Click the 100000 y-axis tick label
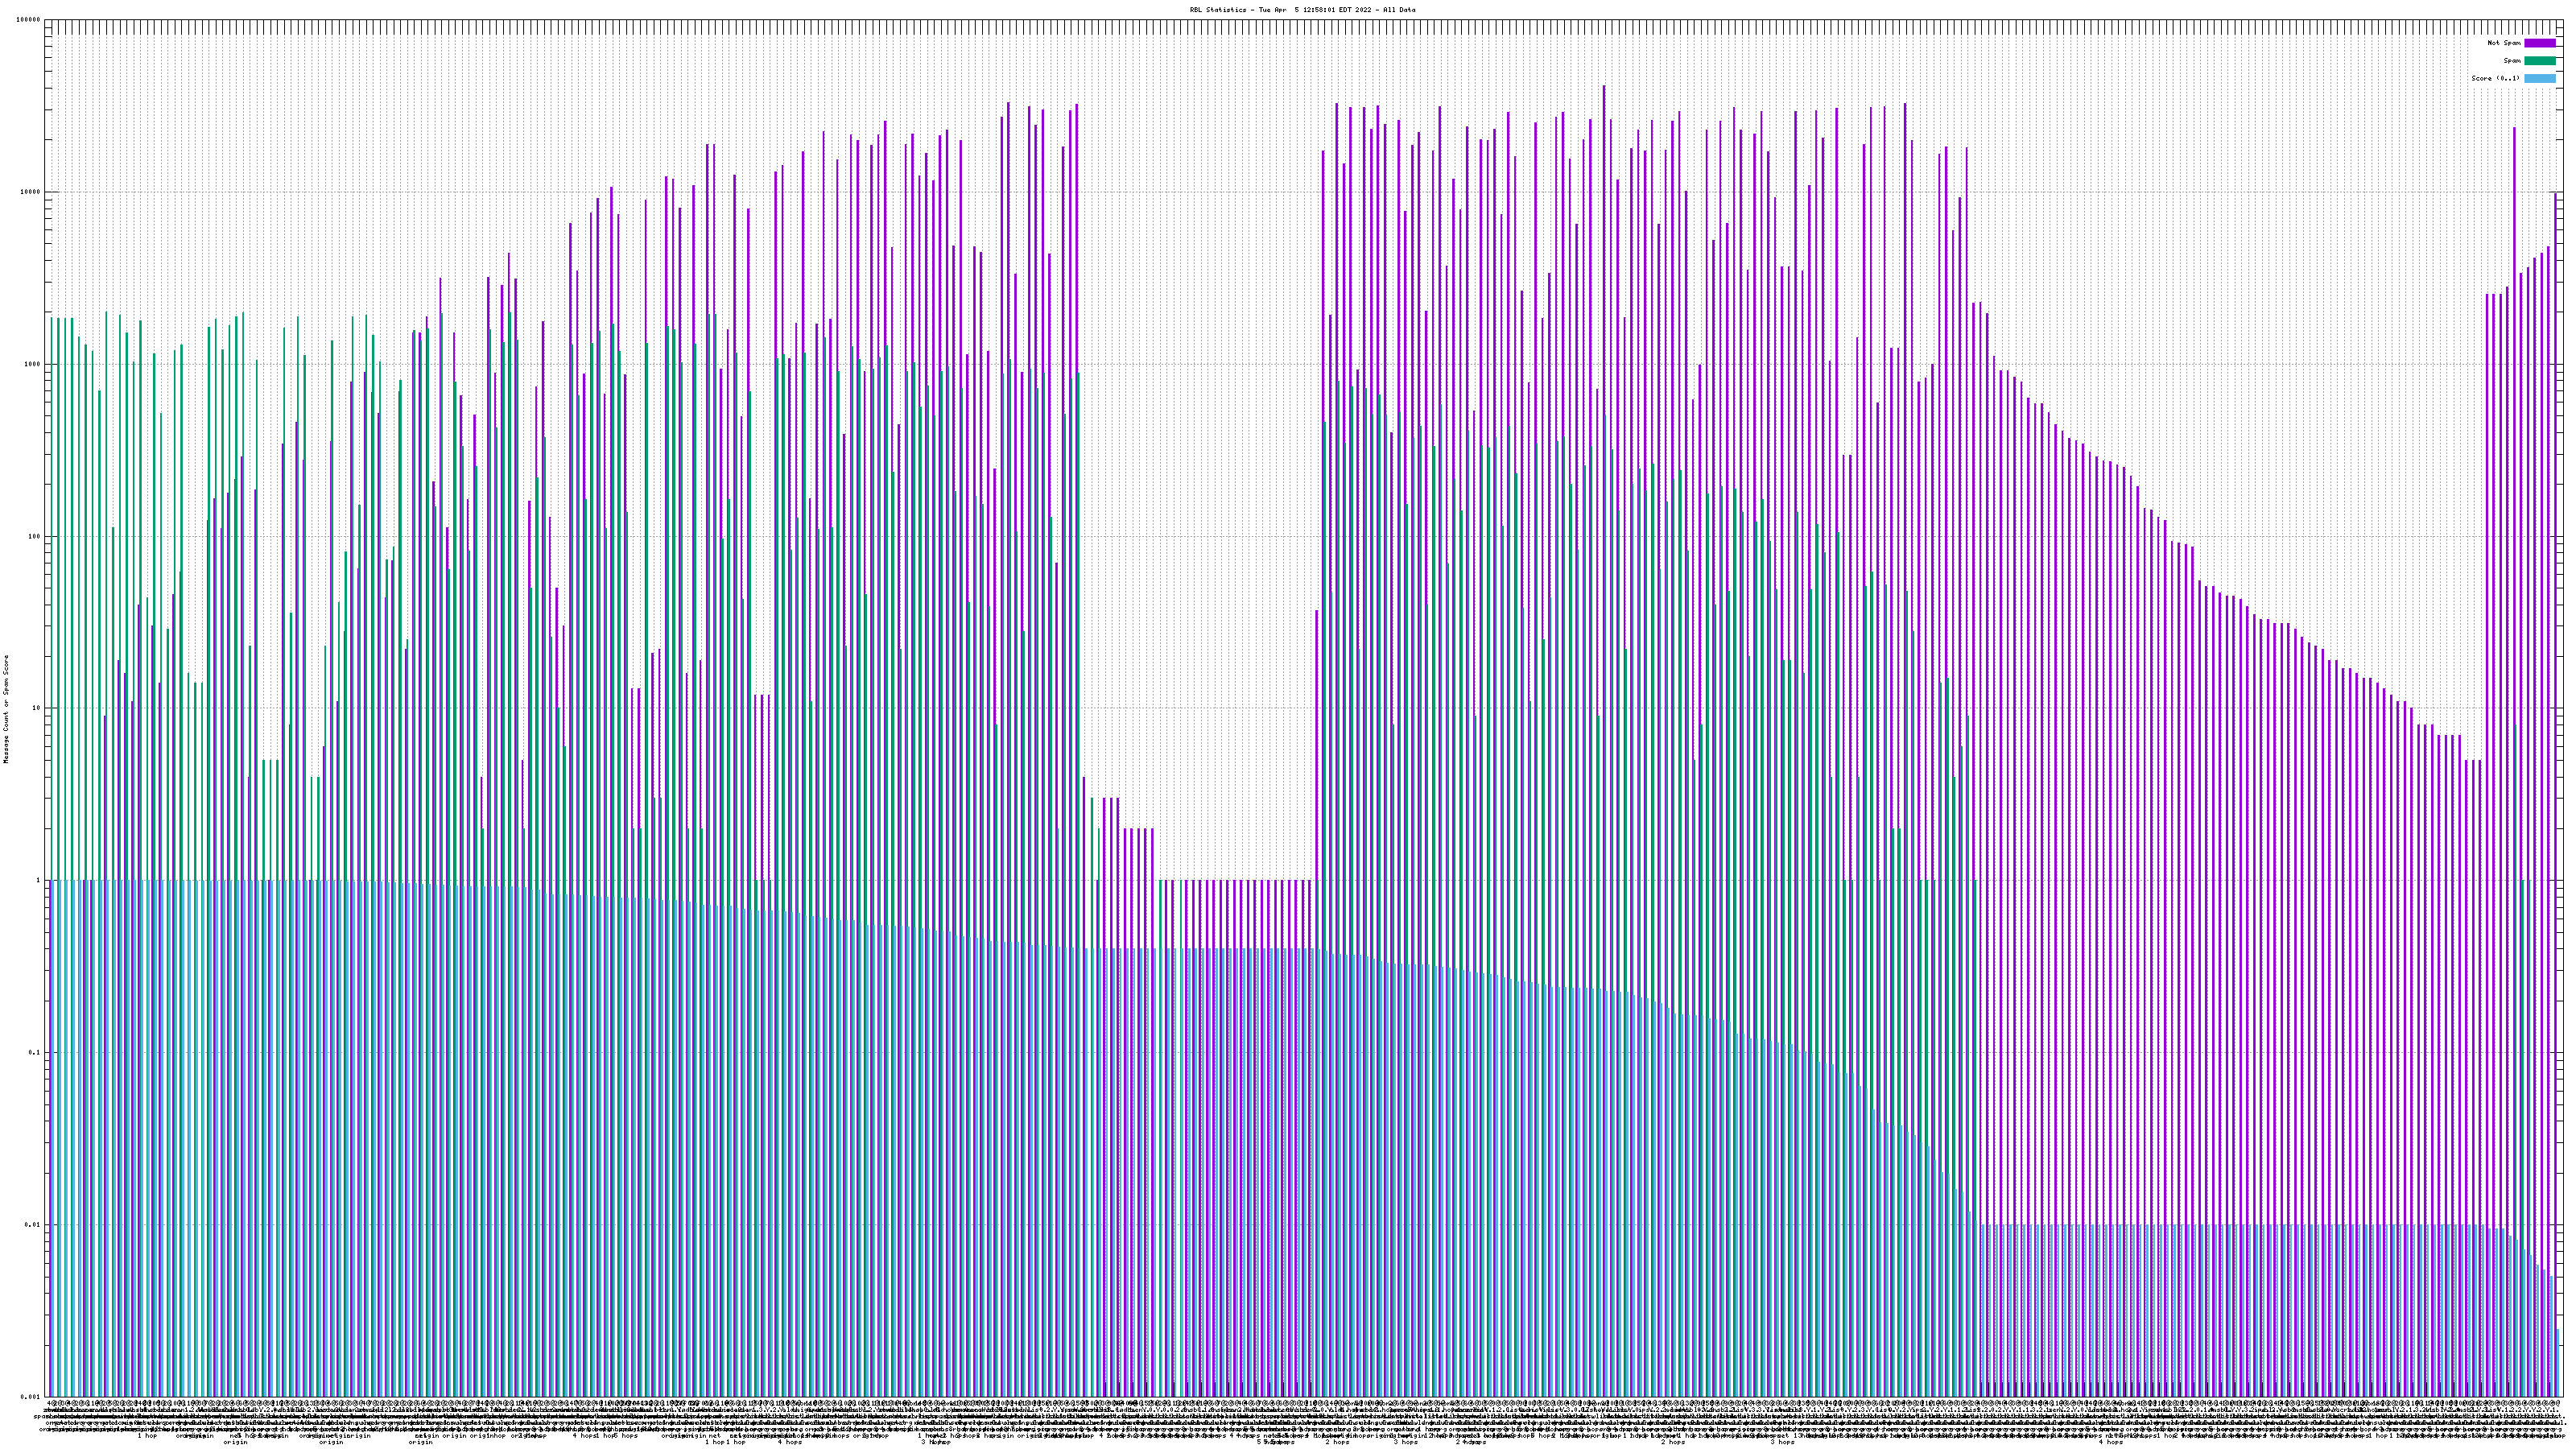 pyautogui.click(x=28, y=20)
